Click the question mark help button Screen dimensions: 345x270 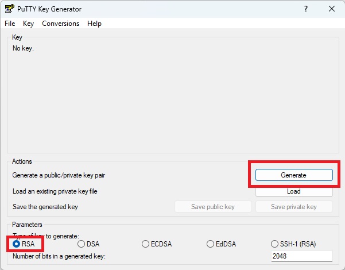[306, 9]
